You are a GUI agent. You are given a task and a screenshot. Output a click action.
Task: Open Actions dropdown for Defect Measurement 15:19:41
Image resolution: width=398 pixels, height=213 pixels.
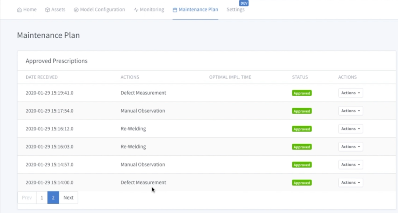coord(351,93)
